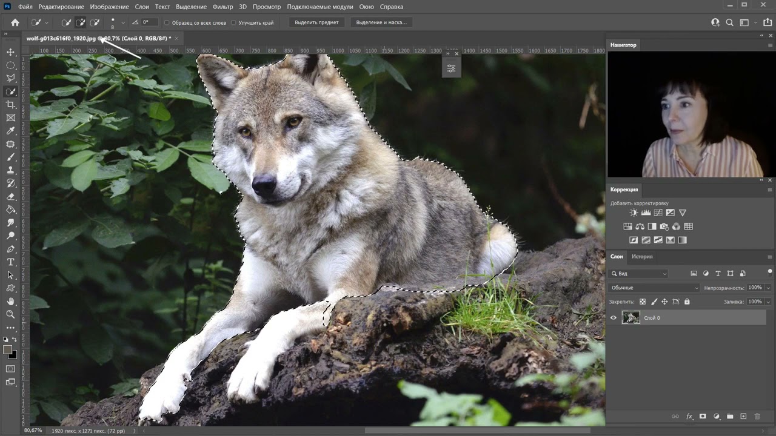Open the layer filter "Вид" dropdown

(639, 274)
